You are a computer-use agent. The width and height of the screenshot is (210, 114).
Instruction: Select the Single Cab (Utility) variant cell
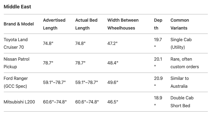coord(181,43)
